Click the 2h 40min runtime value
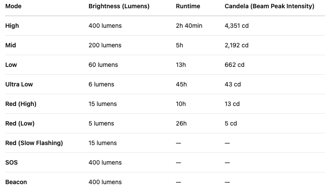Image resolution: width=335 pixels, height=195 pixels. [x=189, y=26]
